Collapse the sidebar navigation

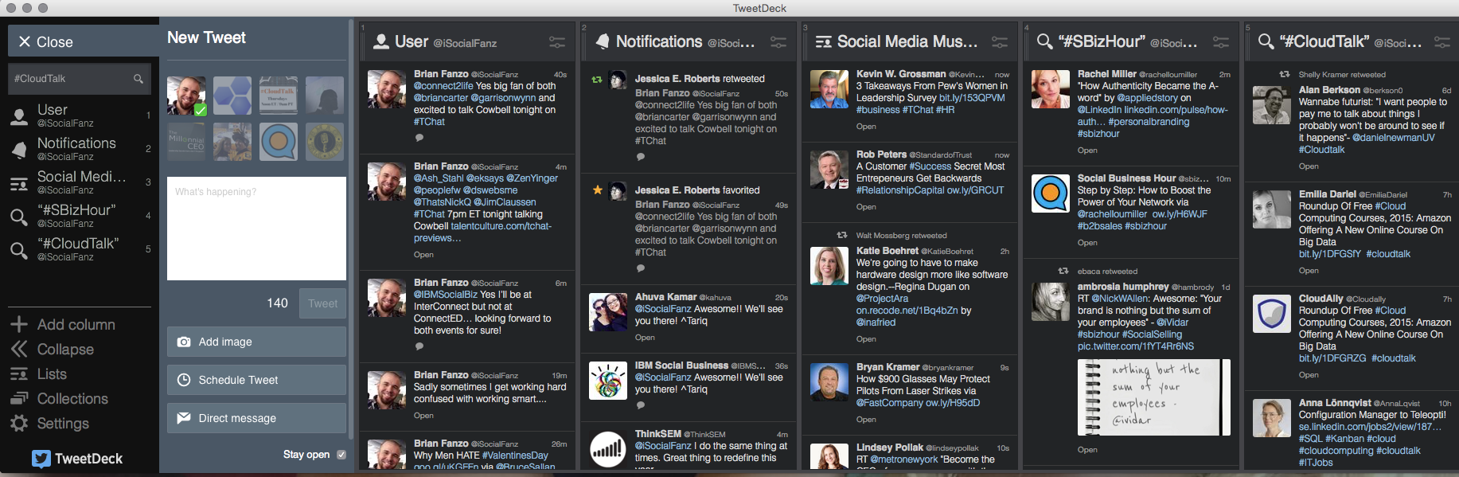[x=53, y=350]
